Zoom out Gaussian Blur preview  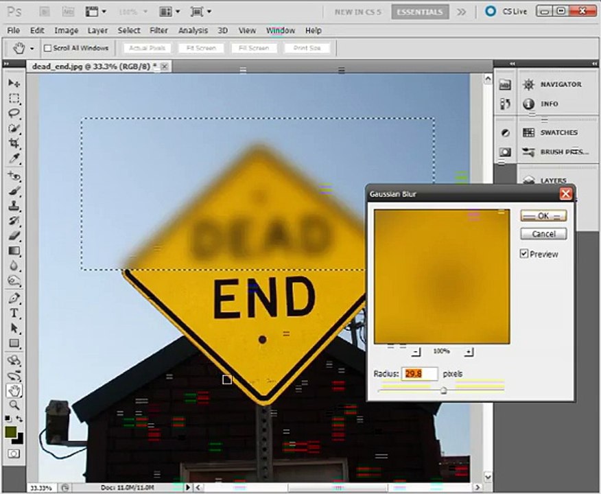click(x=416, y=351)
